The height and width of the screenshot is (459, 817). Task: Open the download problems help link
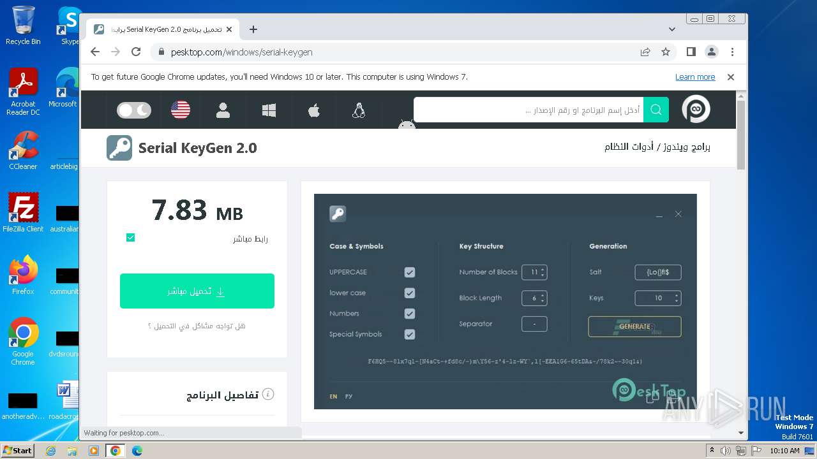click(197, 326)
